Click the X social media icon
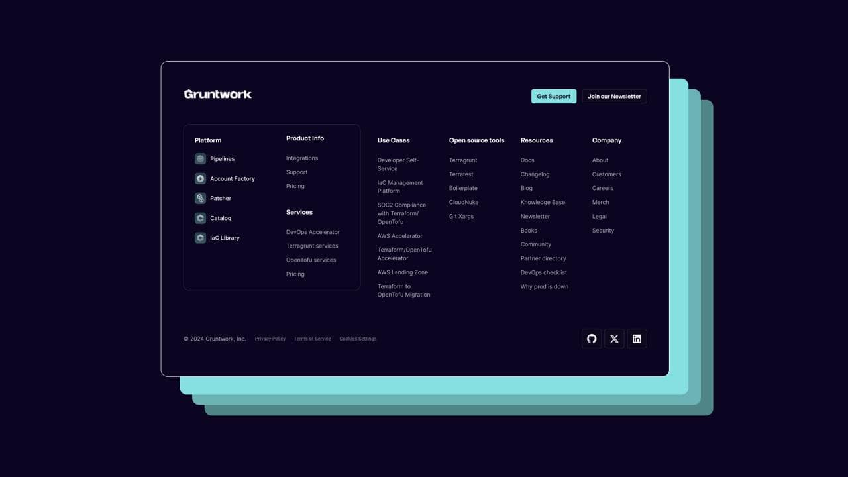848x477 pixels. click(614, 338)
